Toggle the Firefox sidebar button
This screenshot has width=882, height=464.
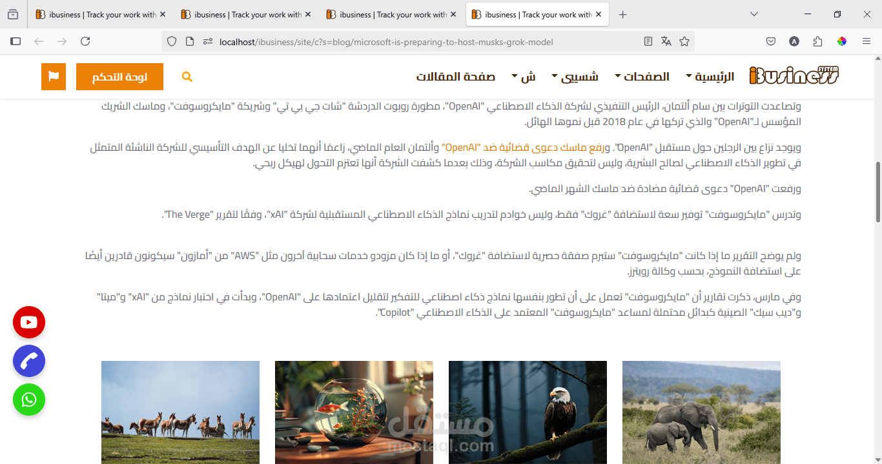[x=15, y=41]
